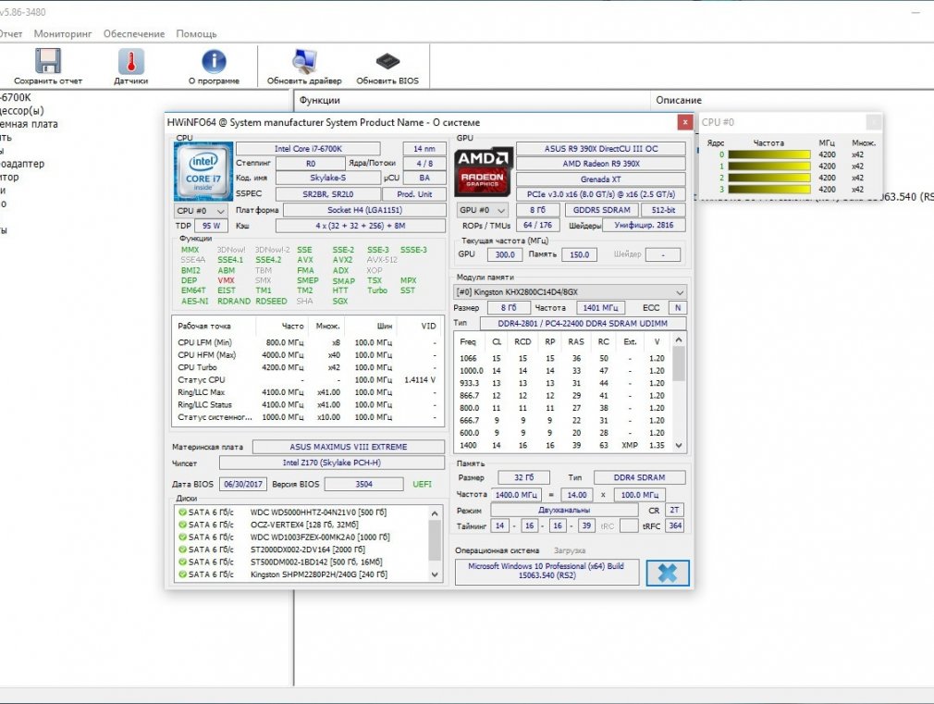Click the Prod. Unit field
Viewport: 934px width, 704px height.
414,193
